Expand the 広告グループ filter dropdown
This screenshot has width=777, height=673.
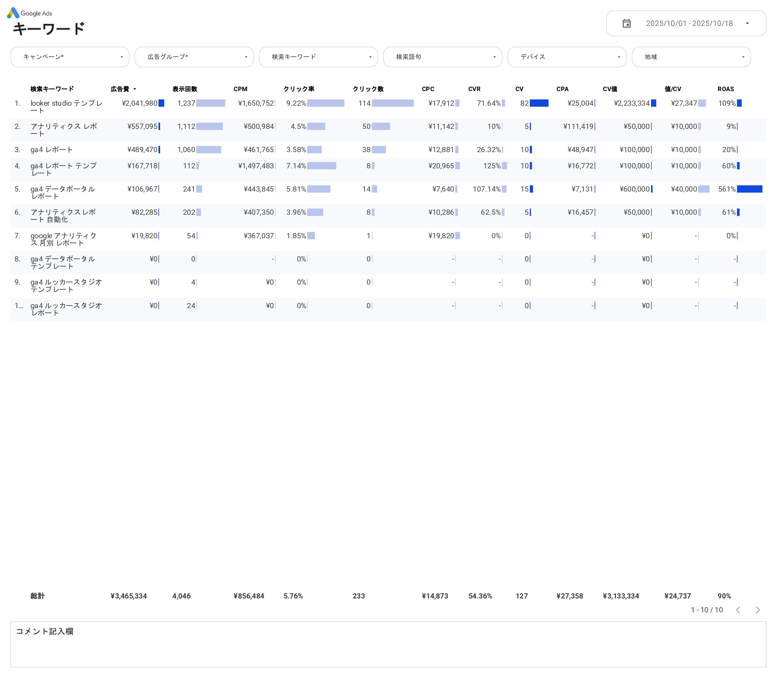coord(194,57)
